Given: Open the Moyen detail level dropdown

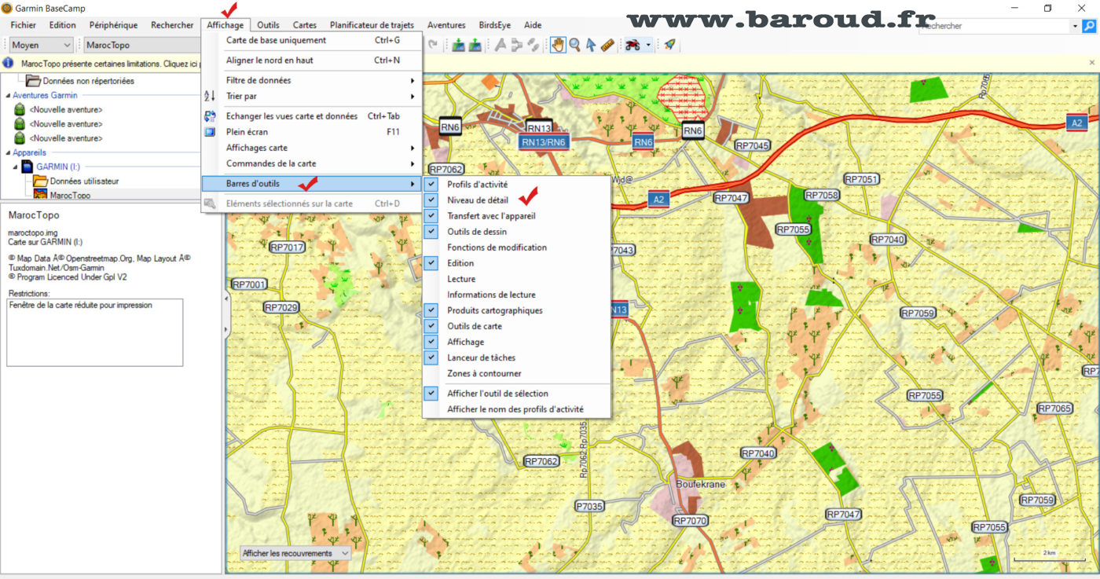Looking at the screenshot, I should (x=40, y=46).
